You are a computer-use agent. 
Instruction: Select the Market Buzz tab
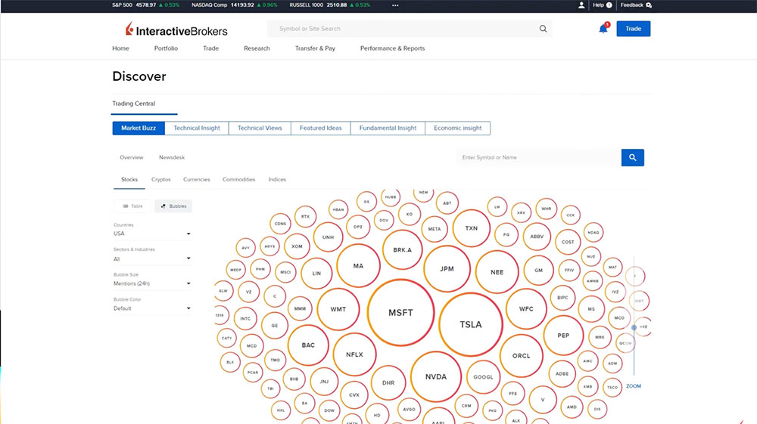point(139,128)
